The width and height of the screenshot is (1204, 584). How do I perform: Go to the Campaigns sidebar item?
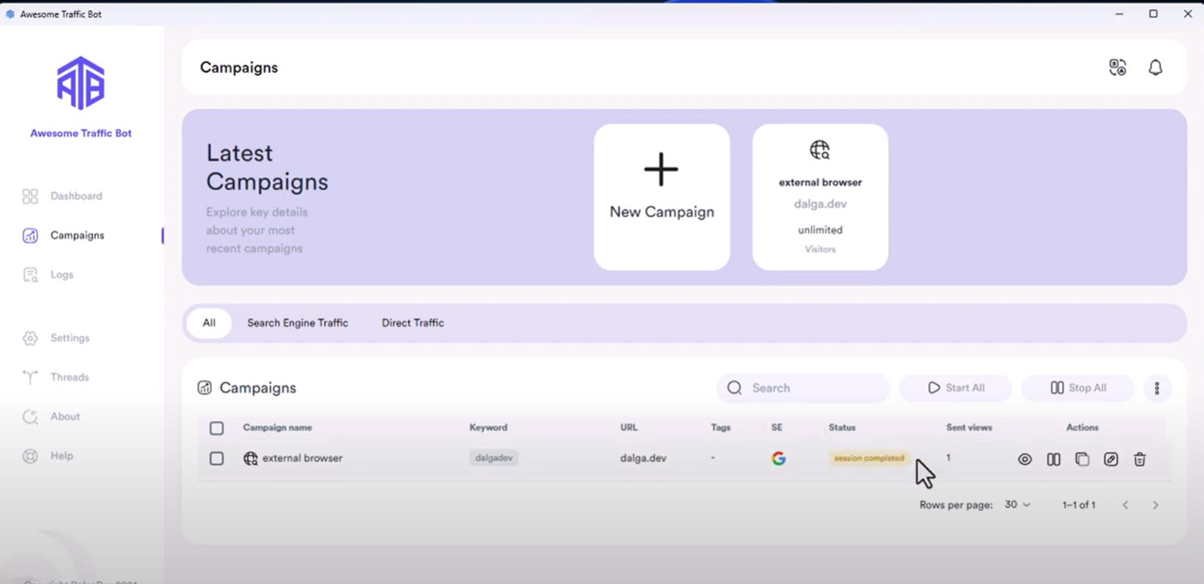tap(64, 235)
